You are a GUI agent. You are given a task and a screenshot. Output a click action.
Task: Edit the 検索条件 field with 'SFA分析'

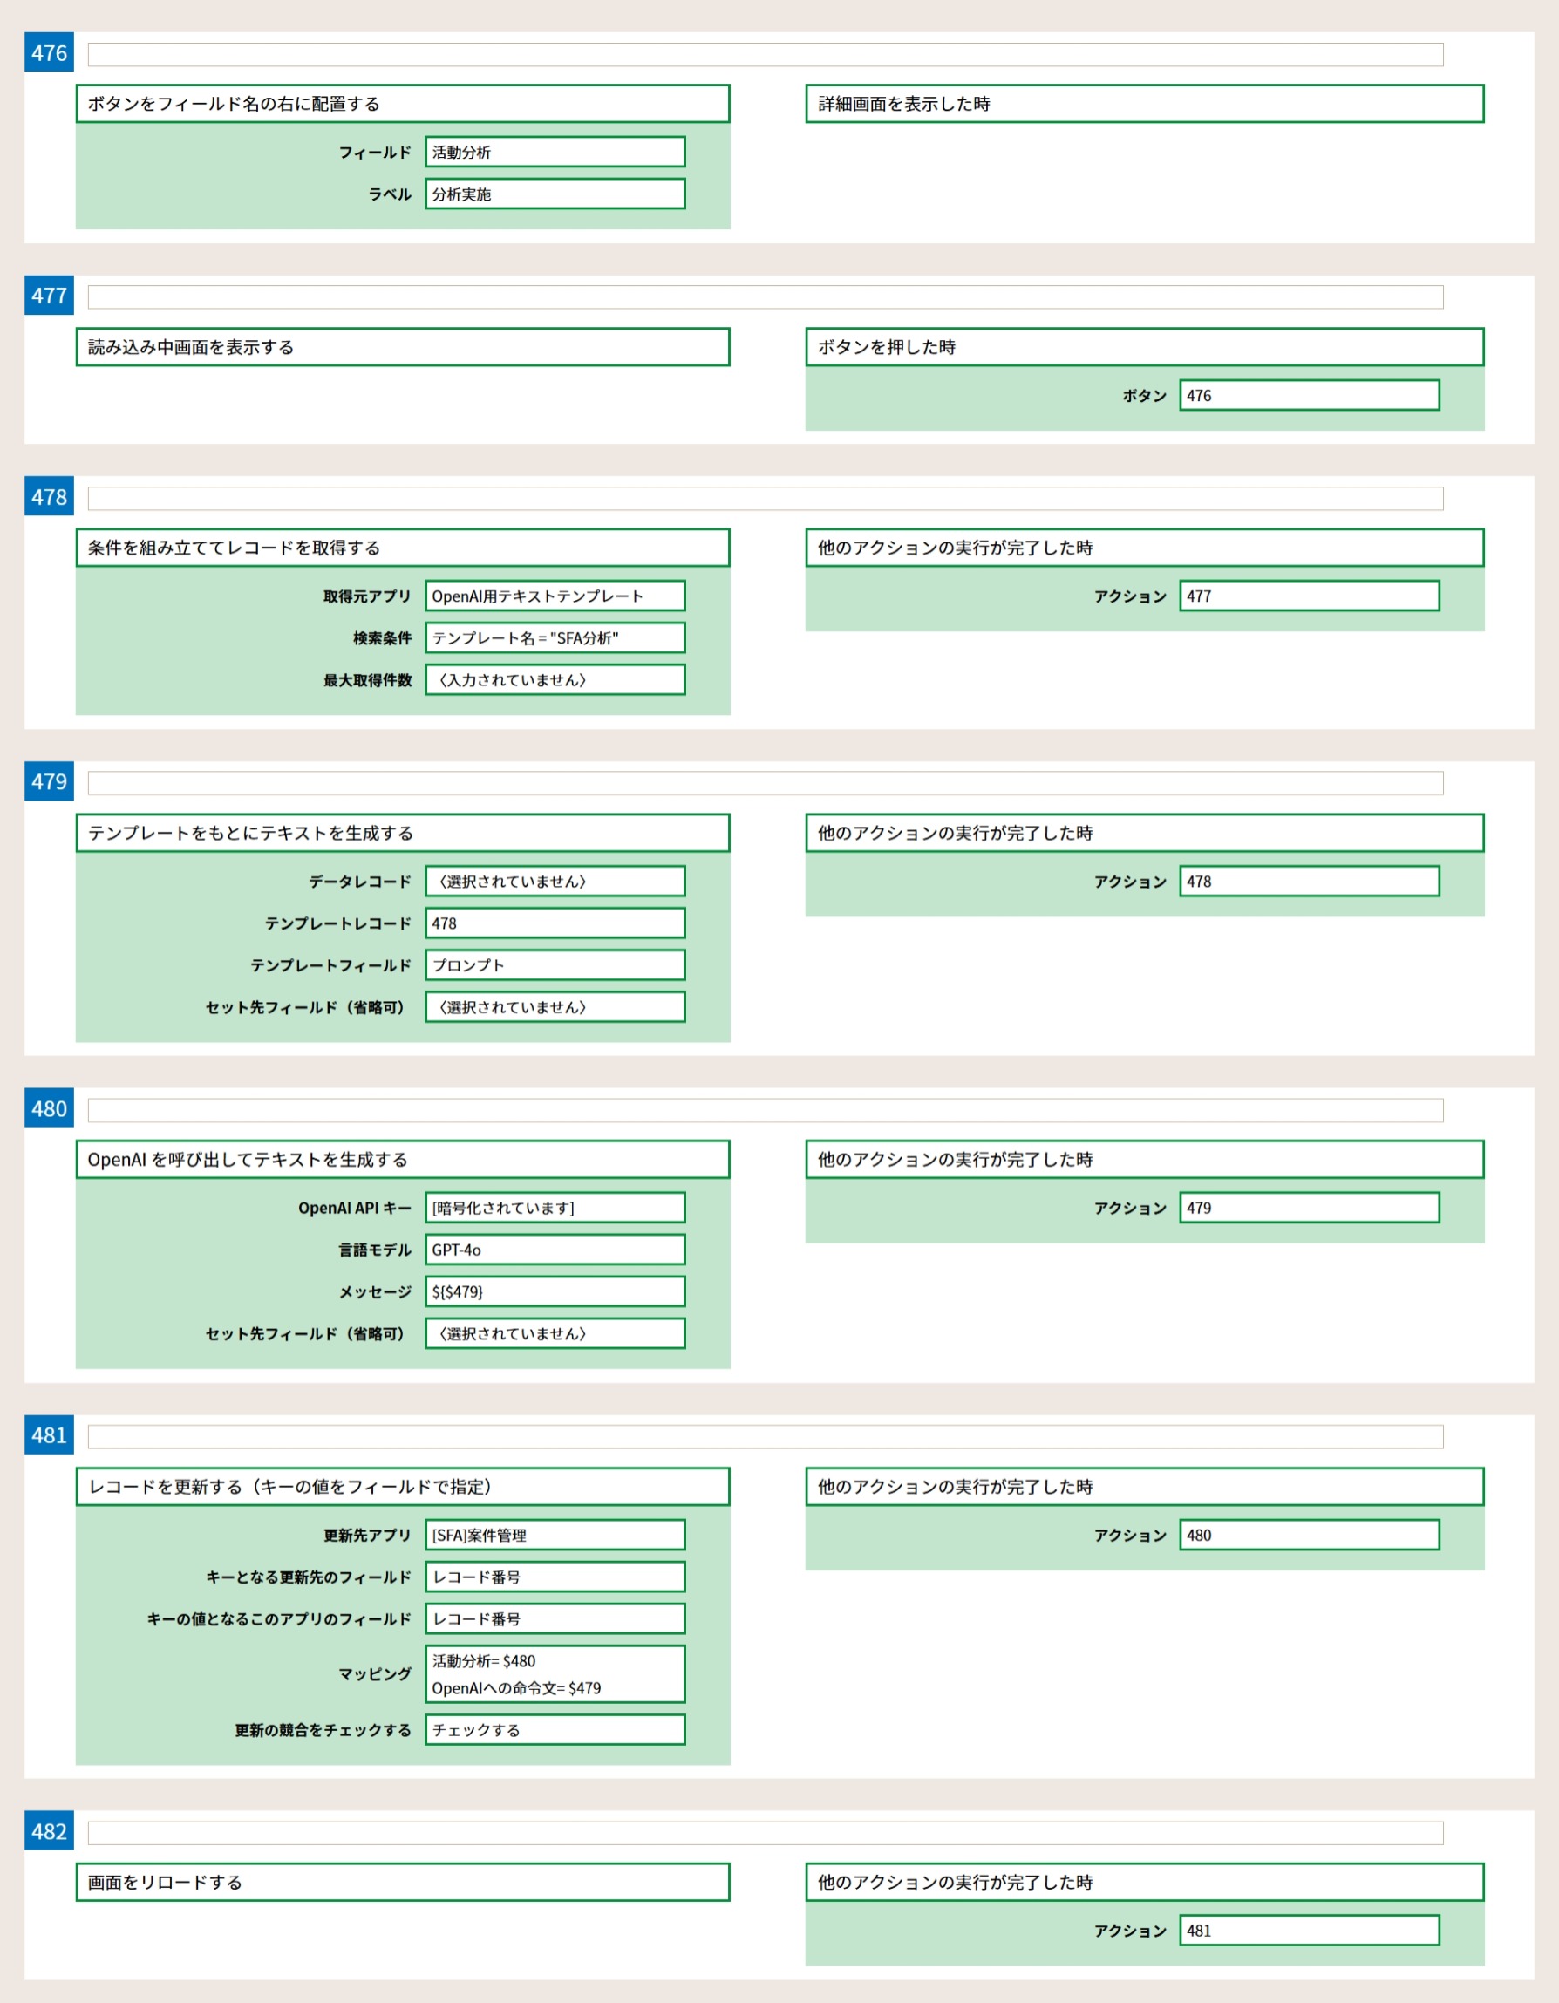(x=555, y=638)
